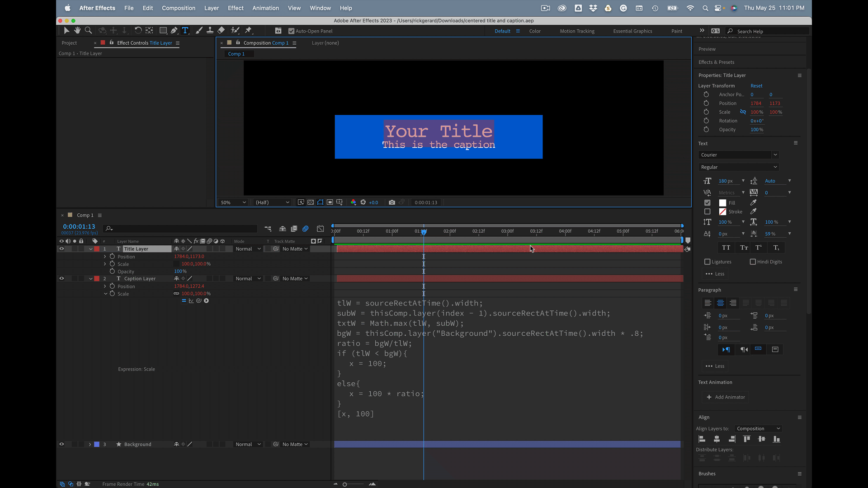Image resolution: width=868 pixels, height=488 pixels.
Task: Click the All Caps TT button
Action: click(x=726, y=248)
